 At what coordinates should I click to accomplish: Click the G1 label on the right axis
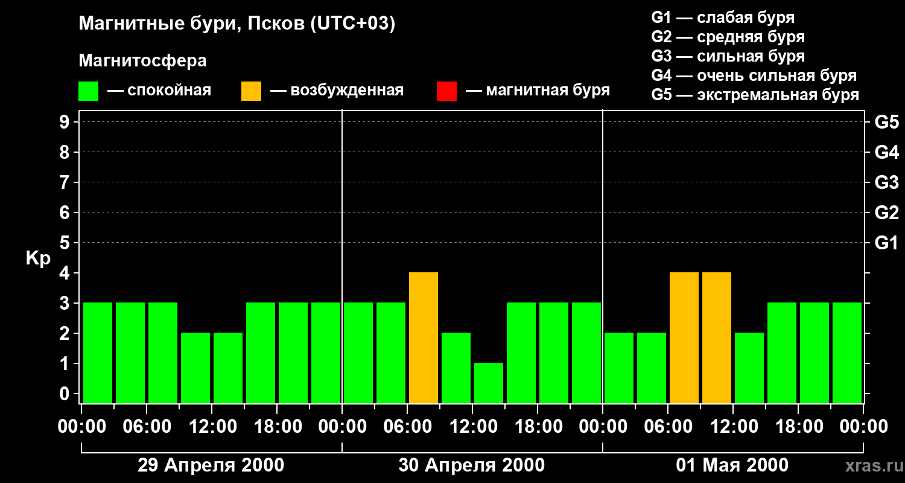click(886, 243)
